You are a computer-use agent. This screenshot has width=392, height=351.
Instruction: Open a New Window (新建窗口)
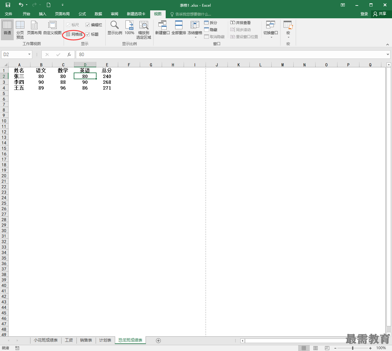pos(162,28)
